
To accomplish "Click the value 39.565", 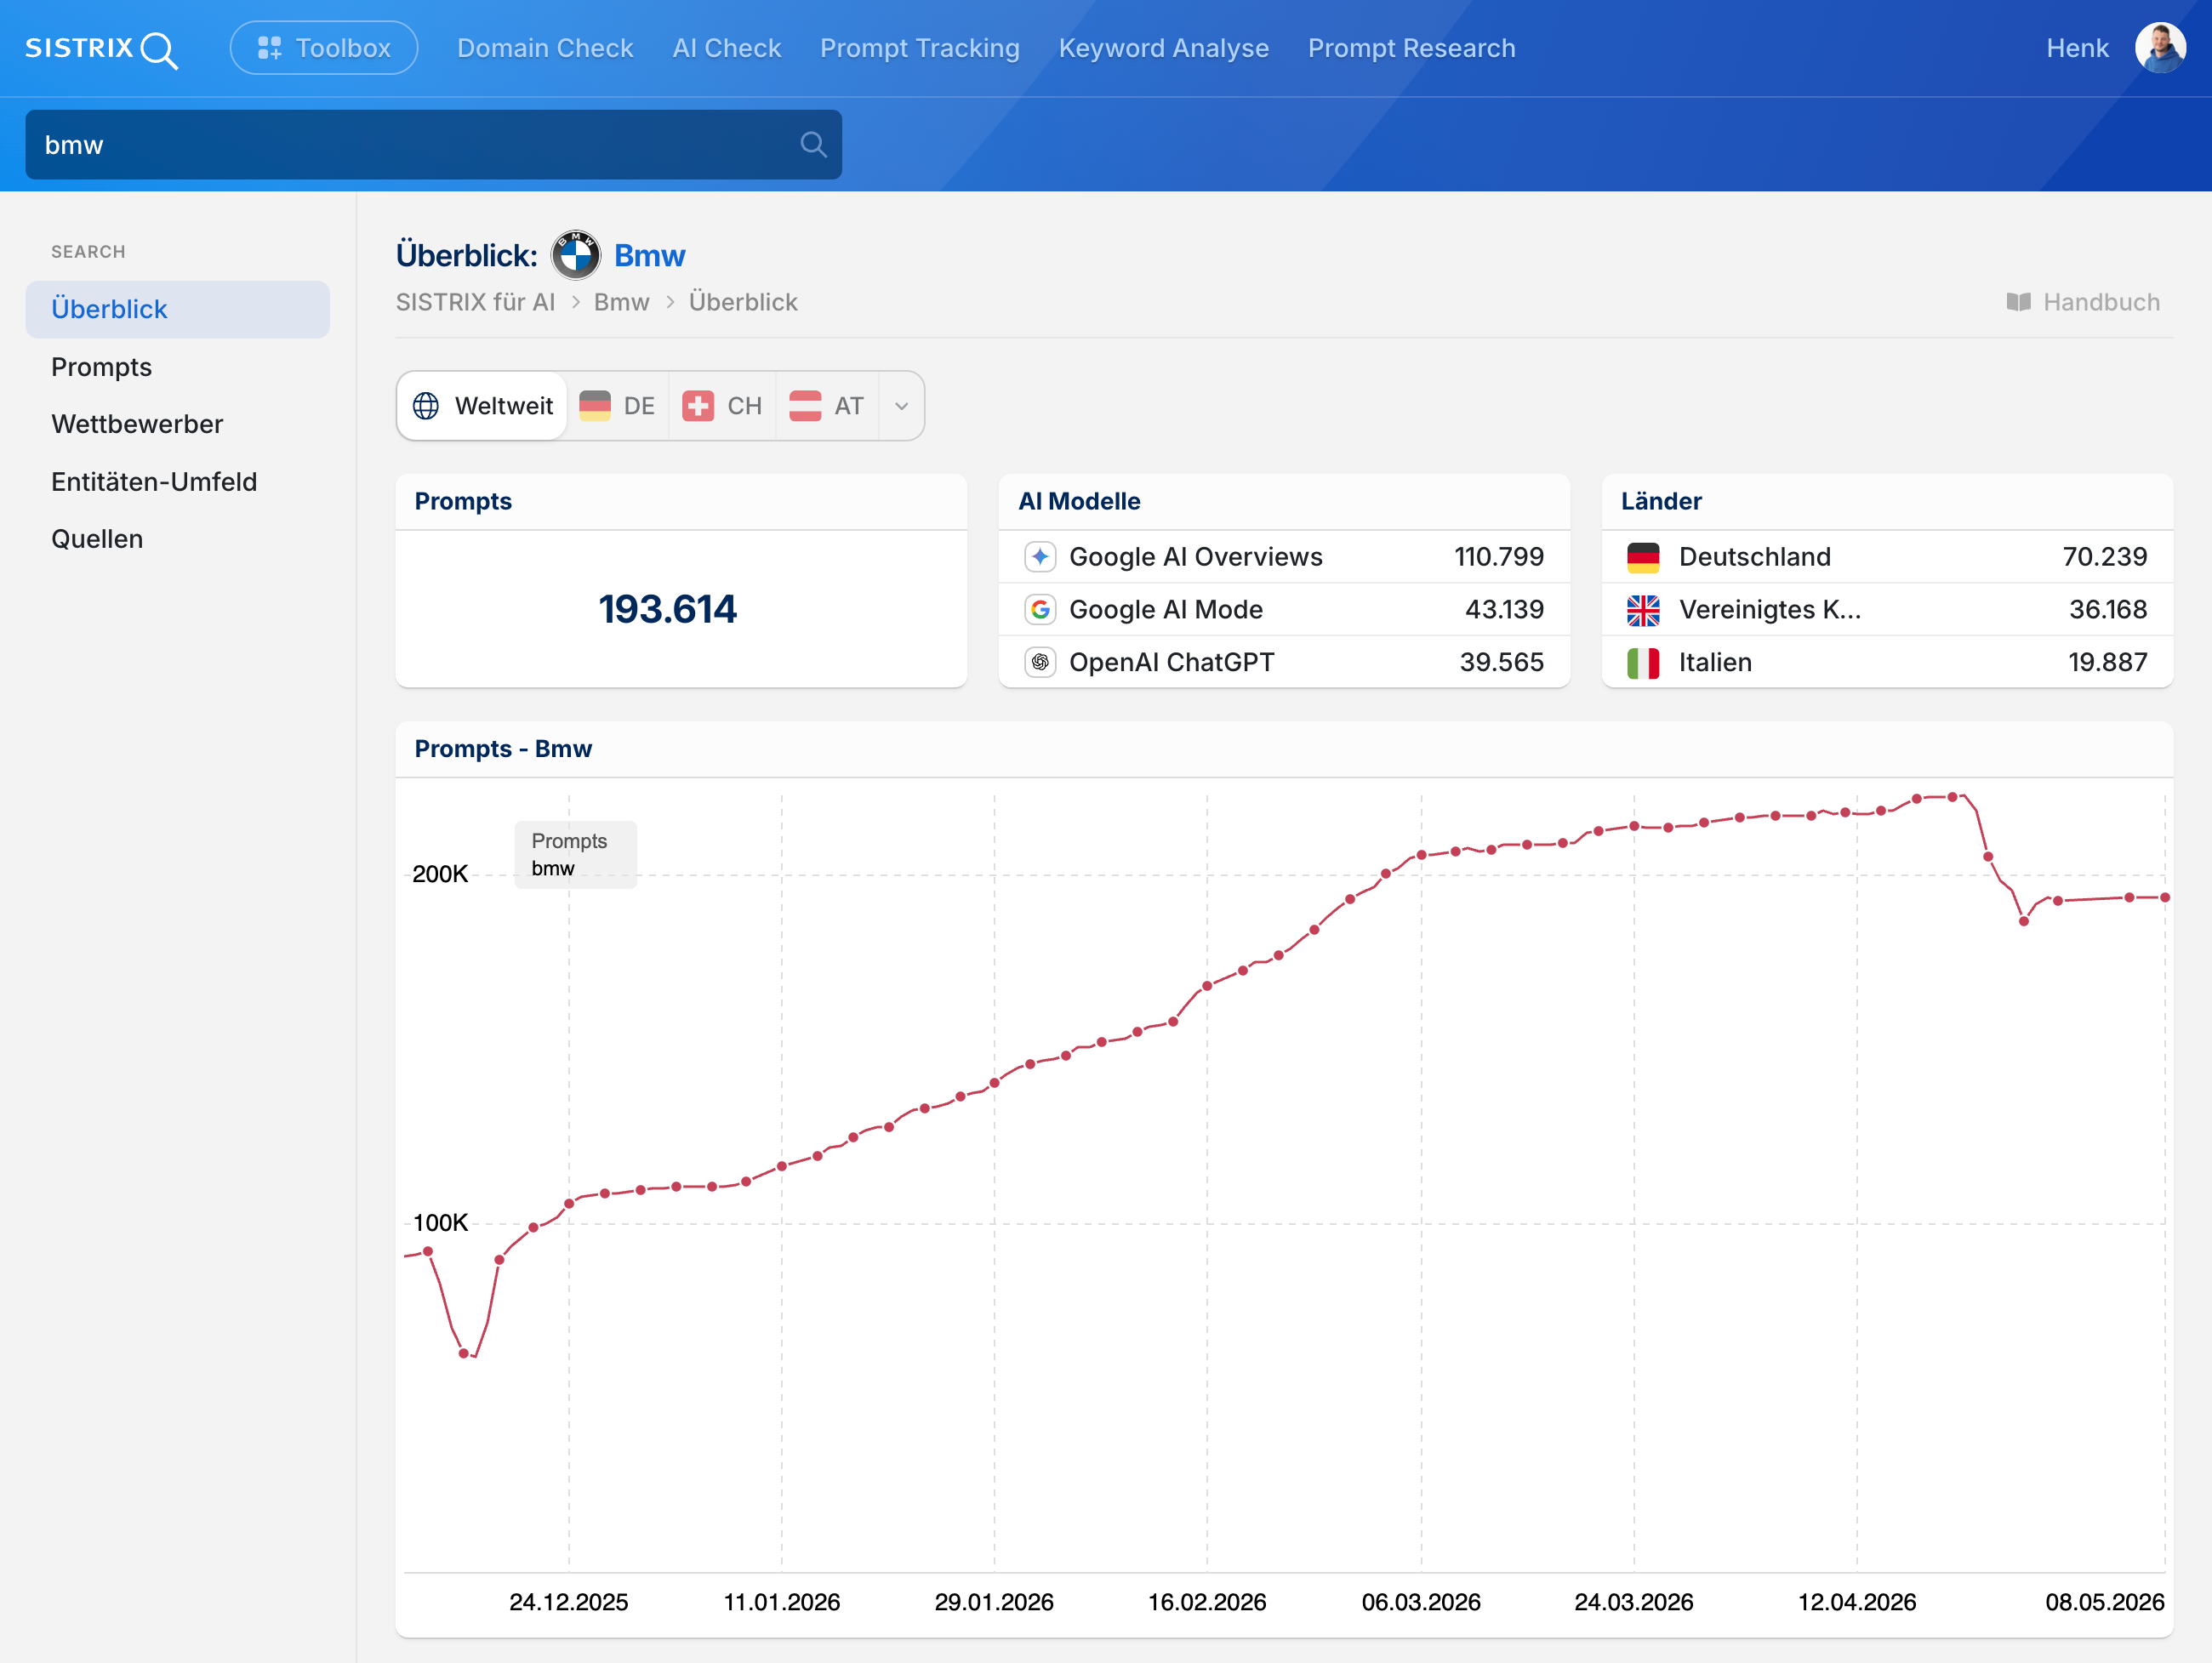I will 1501,662.
